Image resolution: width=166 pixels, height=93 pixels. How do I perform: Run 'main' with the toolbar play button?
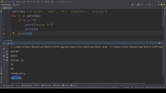(x=147, y=5)
